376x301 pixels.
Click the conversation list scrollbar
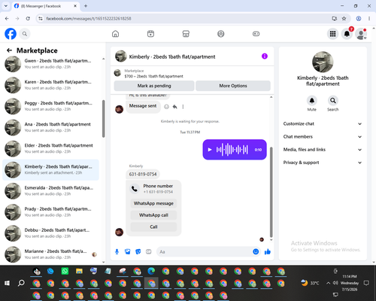(103, 118)
